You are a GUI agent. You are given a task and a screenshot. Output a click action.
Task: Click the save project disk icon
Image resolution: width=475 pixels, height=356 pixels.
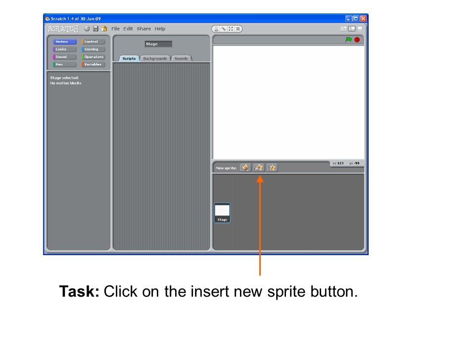tap(95, 29)
